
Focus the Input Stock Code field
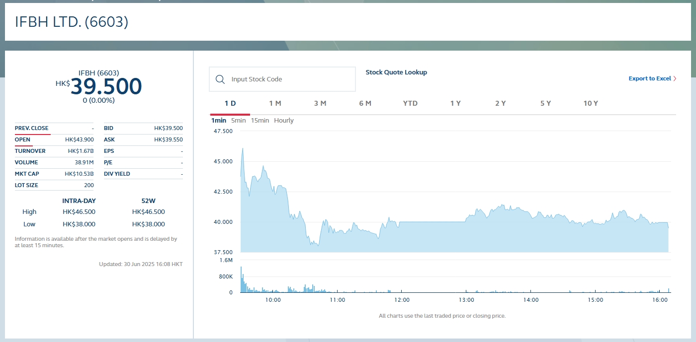coord(282,79)
